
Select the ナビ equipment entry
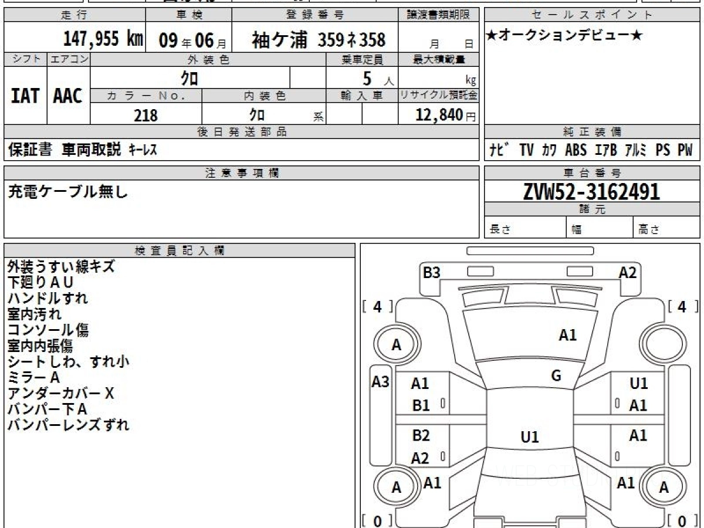tap(499, 150)
